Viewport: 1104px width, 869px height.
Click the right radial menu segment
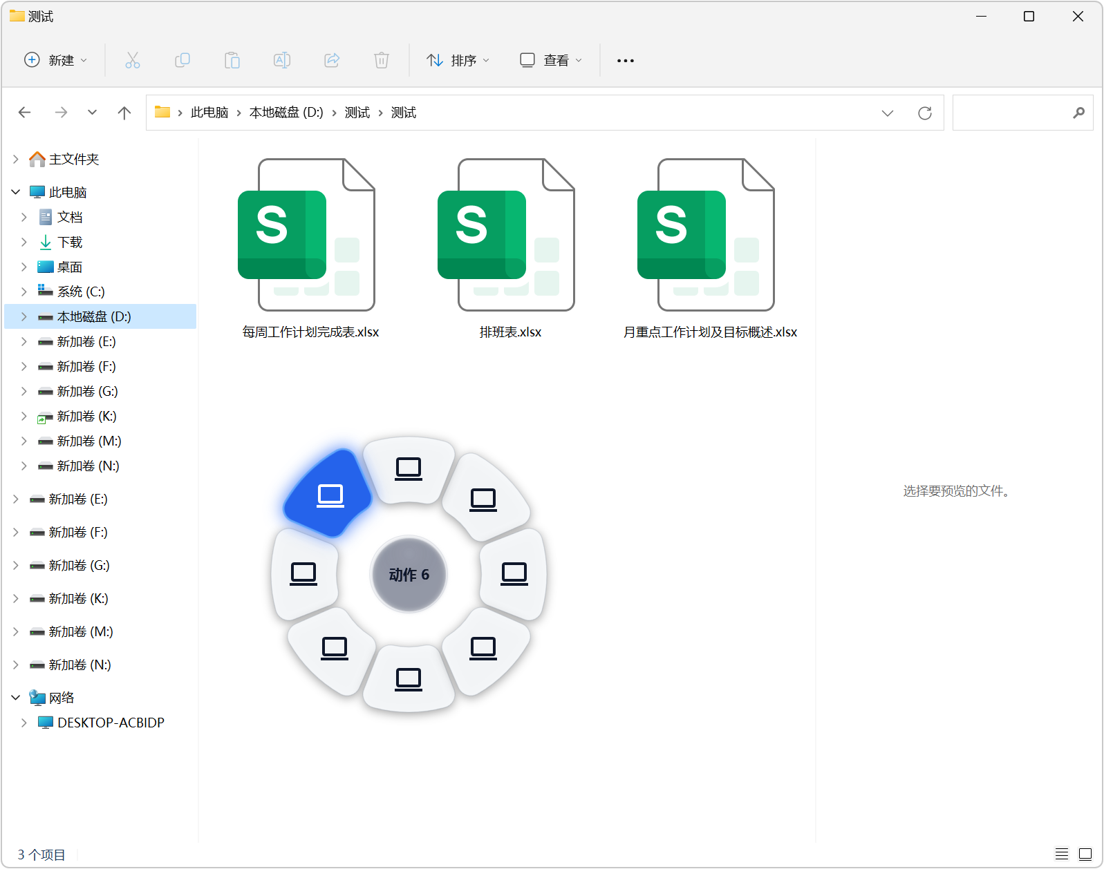(514, 574)
